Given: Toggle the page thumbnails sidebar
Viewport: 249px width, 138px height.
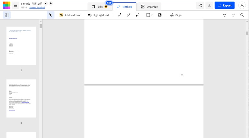Looking at the screenshot, I should tap(7, 15).
